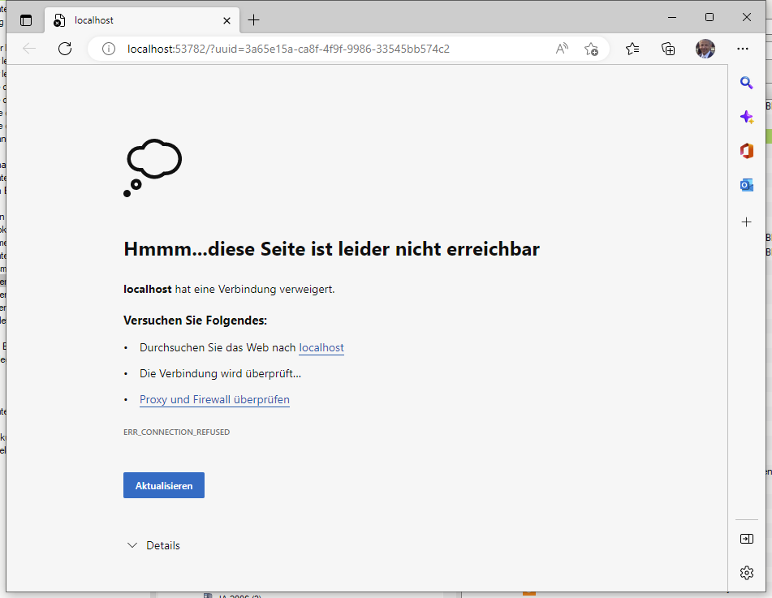Viewport: 772px width, 598px height.
Task: Add this page to favorites star
Action: point(591,49)
